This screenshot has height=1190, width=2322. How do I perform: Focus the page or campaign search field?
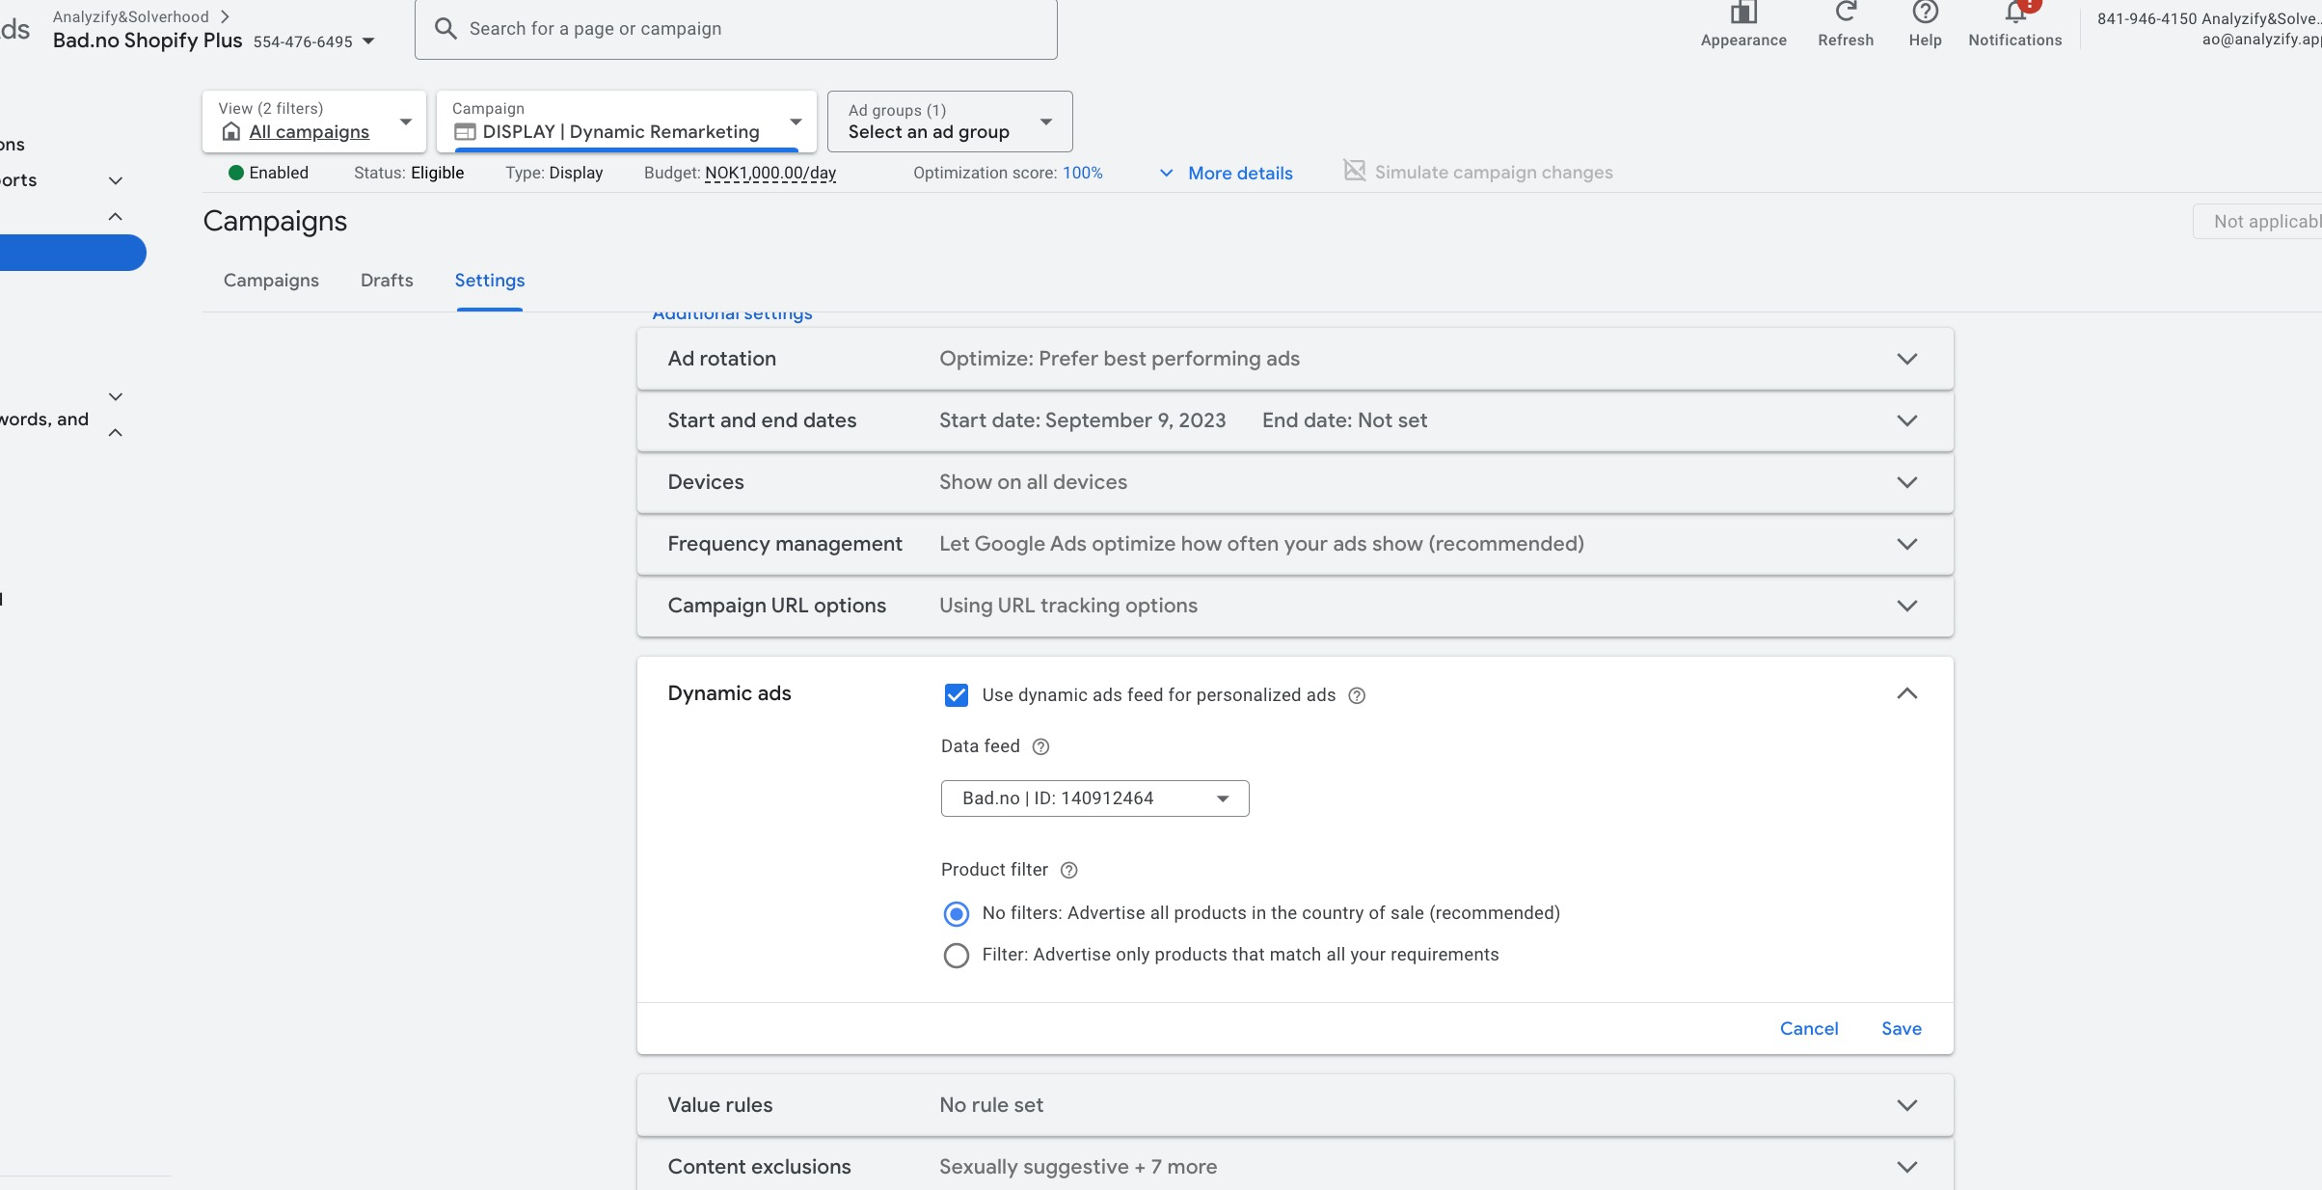pyautogui.click(x=736, y=29)
